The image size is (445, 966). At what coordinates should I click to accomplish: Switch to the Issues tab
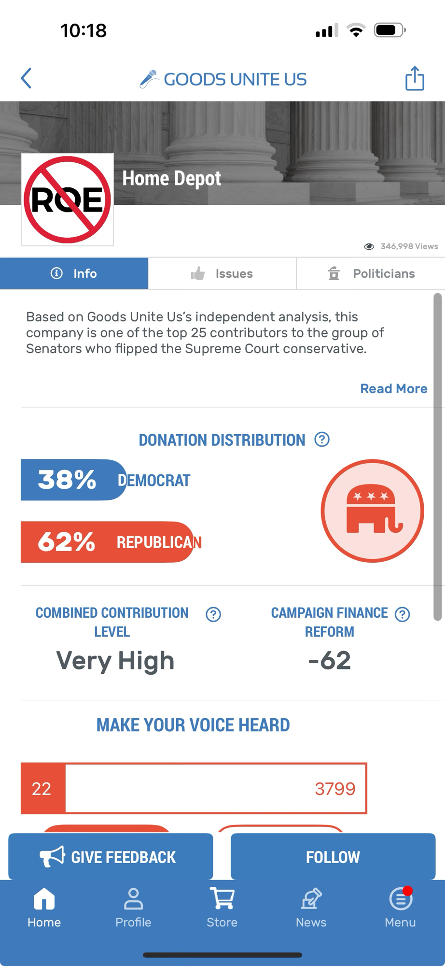click(222, 273)
